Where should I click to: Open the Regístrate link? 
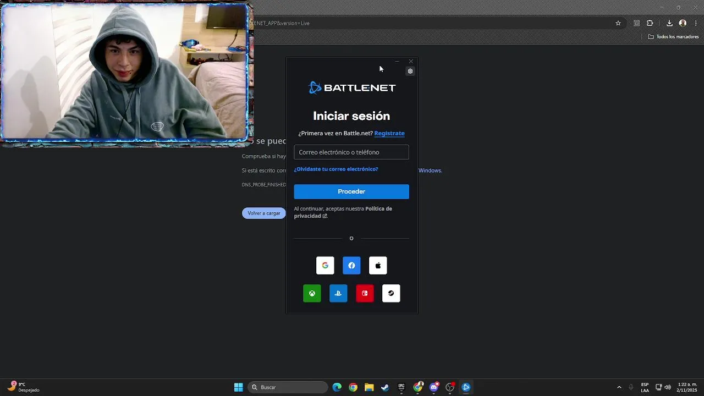(x=389, y=133)
